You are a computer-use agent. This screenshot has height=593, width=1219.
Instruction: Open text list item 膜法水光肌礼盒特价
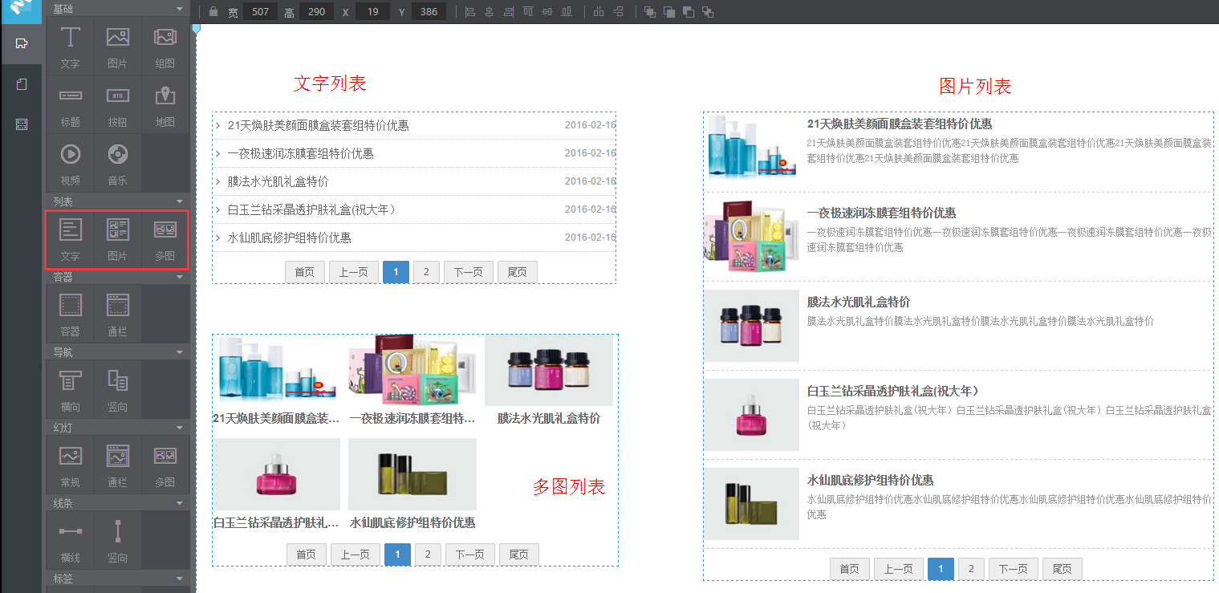click(x=278, y=181)
